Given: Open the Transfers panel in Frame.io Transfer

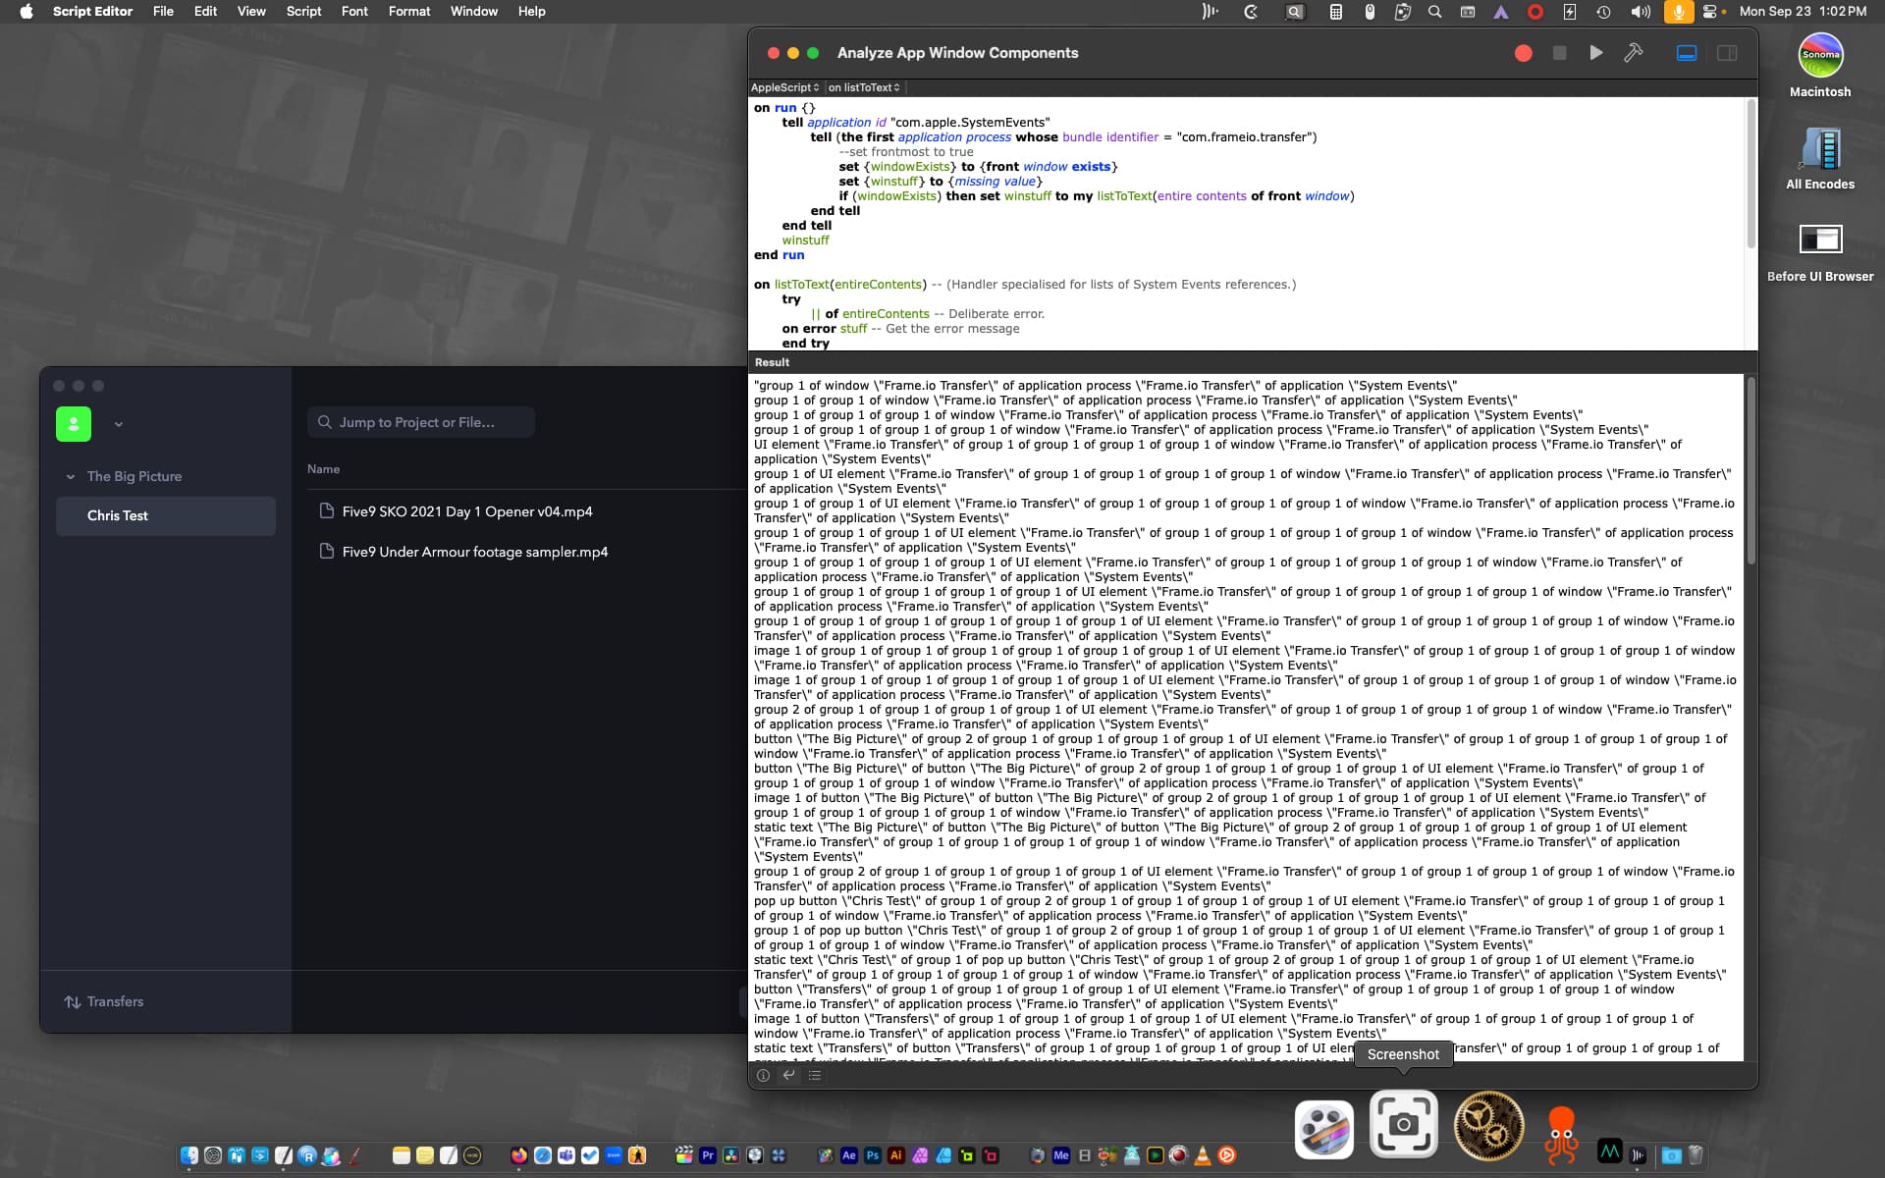Looking at the screenshot, I should (104, 1001).
